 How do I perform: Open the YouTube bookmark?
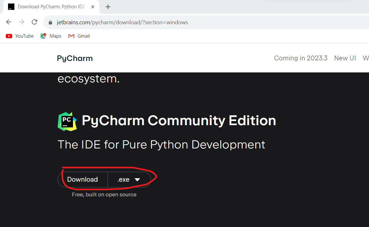20,36
